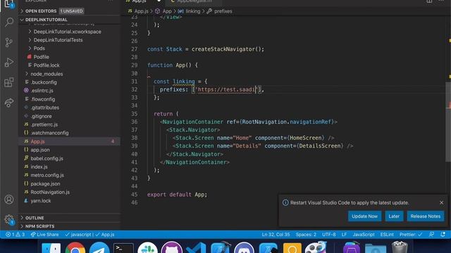Open .buckconfig file

44,82
